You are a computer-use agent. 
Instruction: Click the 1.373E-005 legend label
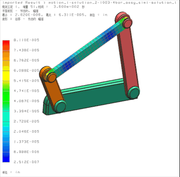pyautogui.click(x=26, y=142)
